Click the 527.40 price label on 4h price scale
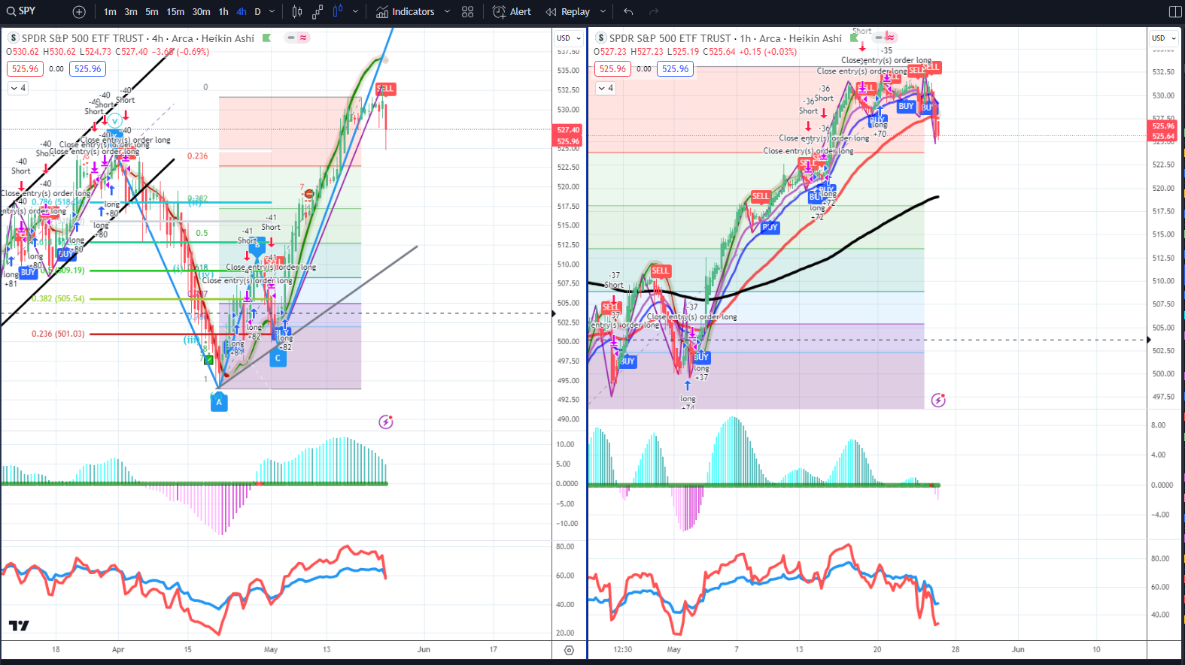The height and width of the screenshot is (665, 1185). (568, 130)
